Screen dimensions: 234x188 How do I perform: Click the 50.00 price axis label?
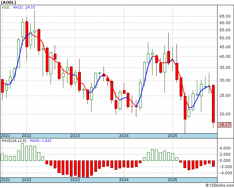pyautogui.click(x=225, y=38)
